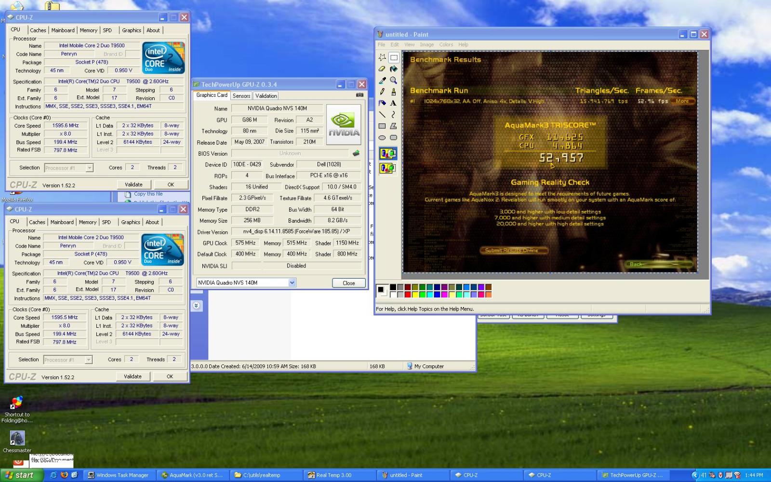This screenshot has width=771, height=482.
Task: Choose the Pencil tool in Paint
Action: (382, 92)
